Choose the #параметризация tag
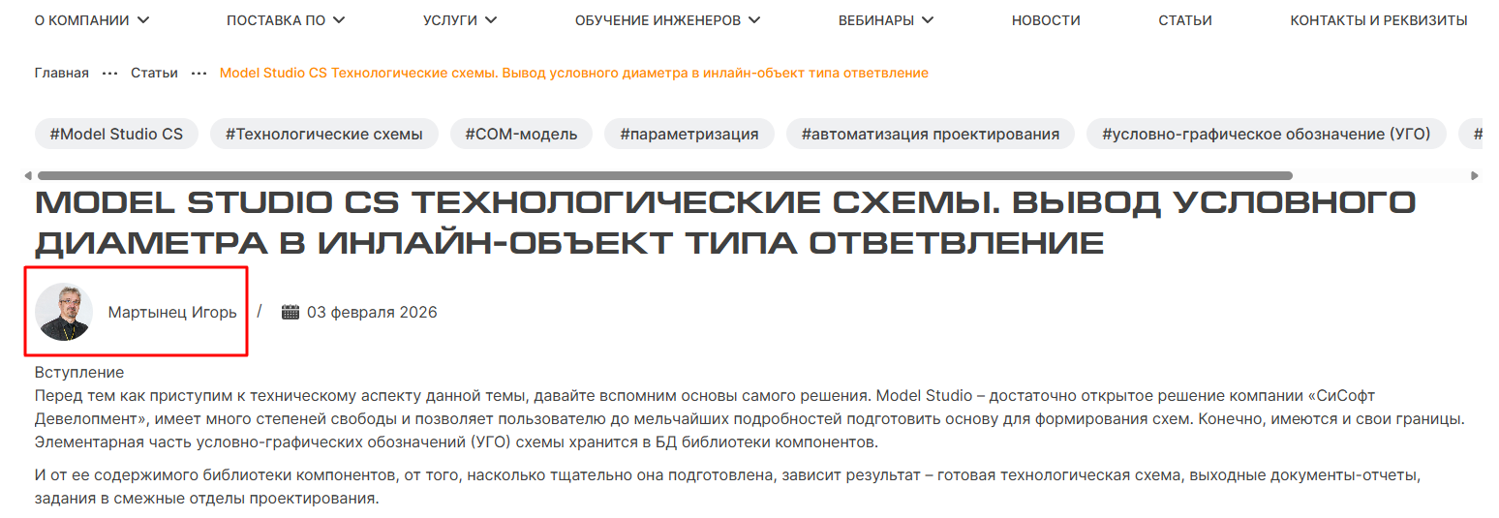This screenshot has width=1499, height=518. point(688,134)
